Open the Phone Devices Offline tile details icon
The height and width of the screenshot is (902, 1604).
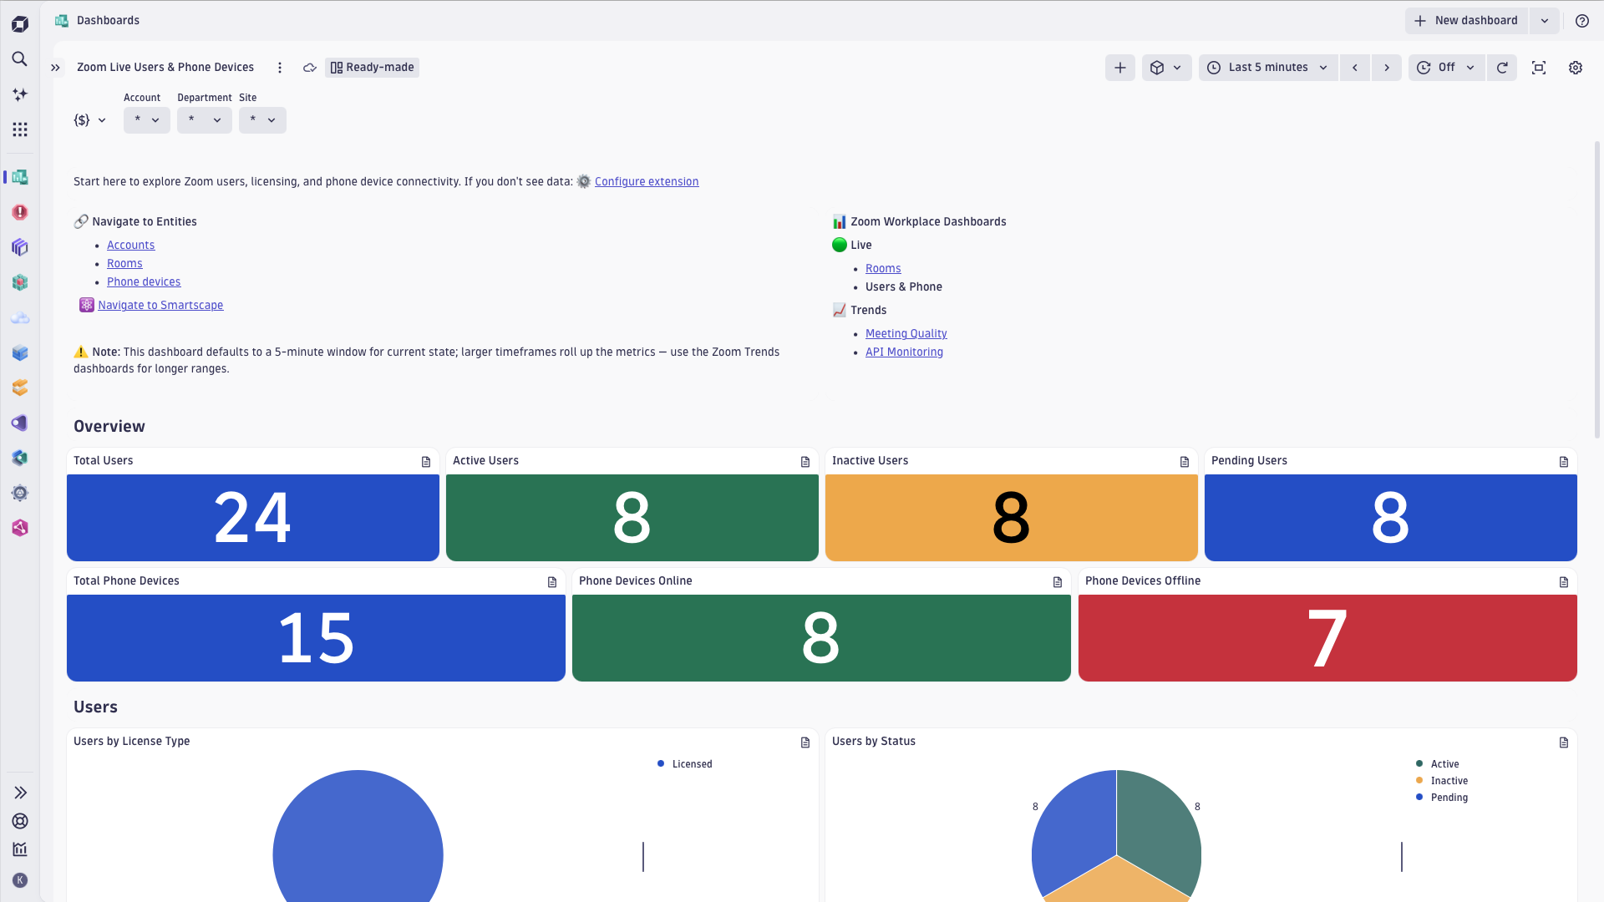[x=1564, y=582]
